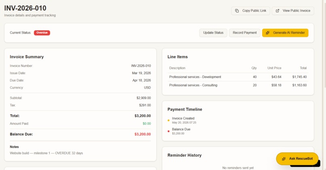The height and width of the screenshot is (170, 326).
Task: Click the timestamp May 20, 2026 07:25
Action: point(184,123)
